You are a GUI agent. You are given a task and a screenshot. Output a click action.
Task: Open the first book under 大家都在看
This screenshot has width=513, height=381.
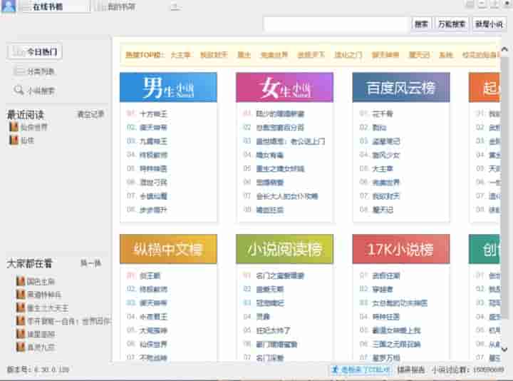[x=40, y=281]
